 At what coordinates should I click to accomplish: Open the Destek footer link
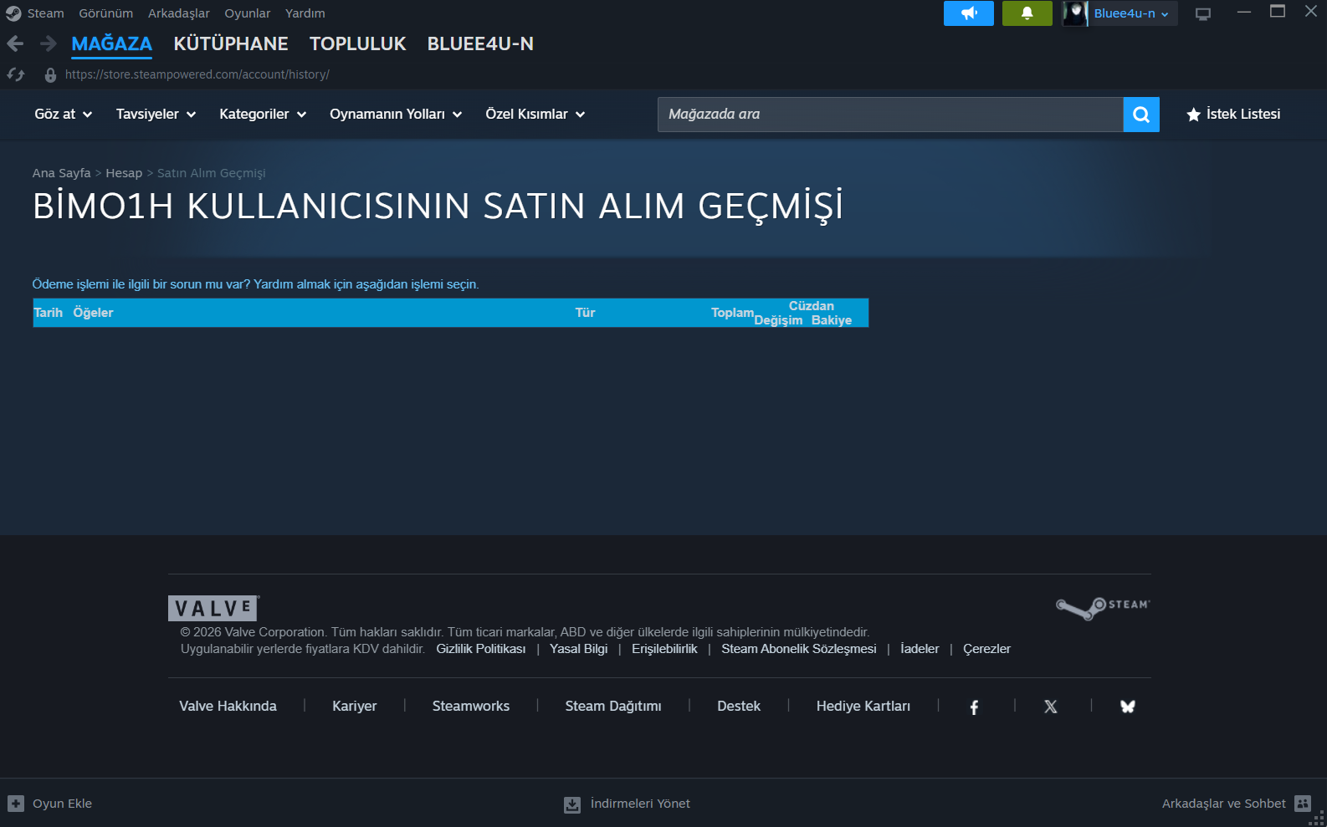[739, 707]
